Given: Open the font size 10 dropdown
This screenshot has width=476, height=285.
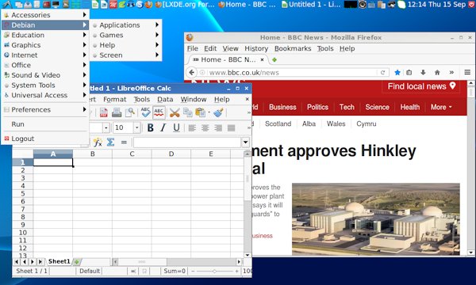Looking at the screenshot, I should click(137, 127).
